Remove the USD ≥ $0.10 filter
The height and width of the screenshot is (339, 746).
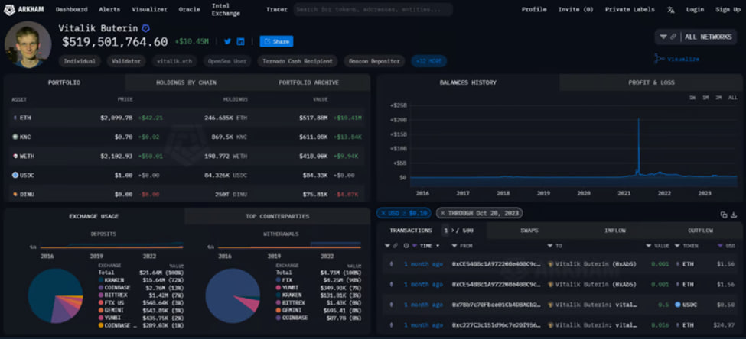383,213
